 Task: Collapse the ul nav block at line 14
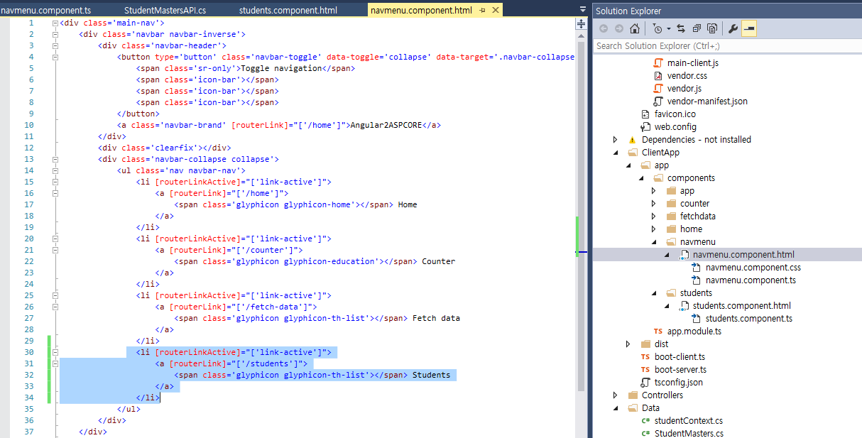click(55, 170)
